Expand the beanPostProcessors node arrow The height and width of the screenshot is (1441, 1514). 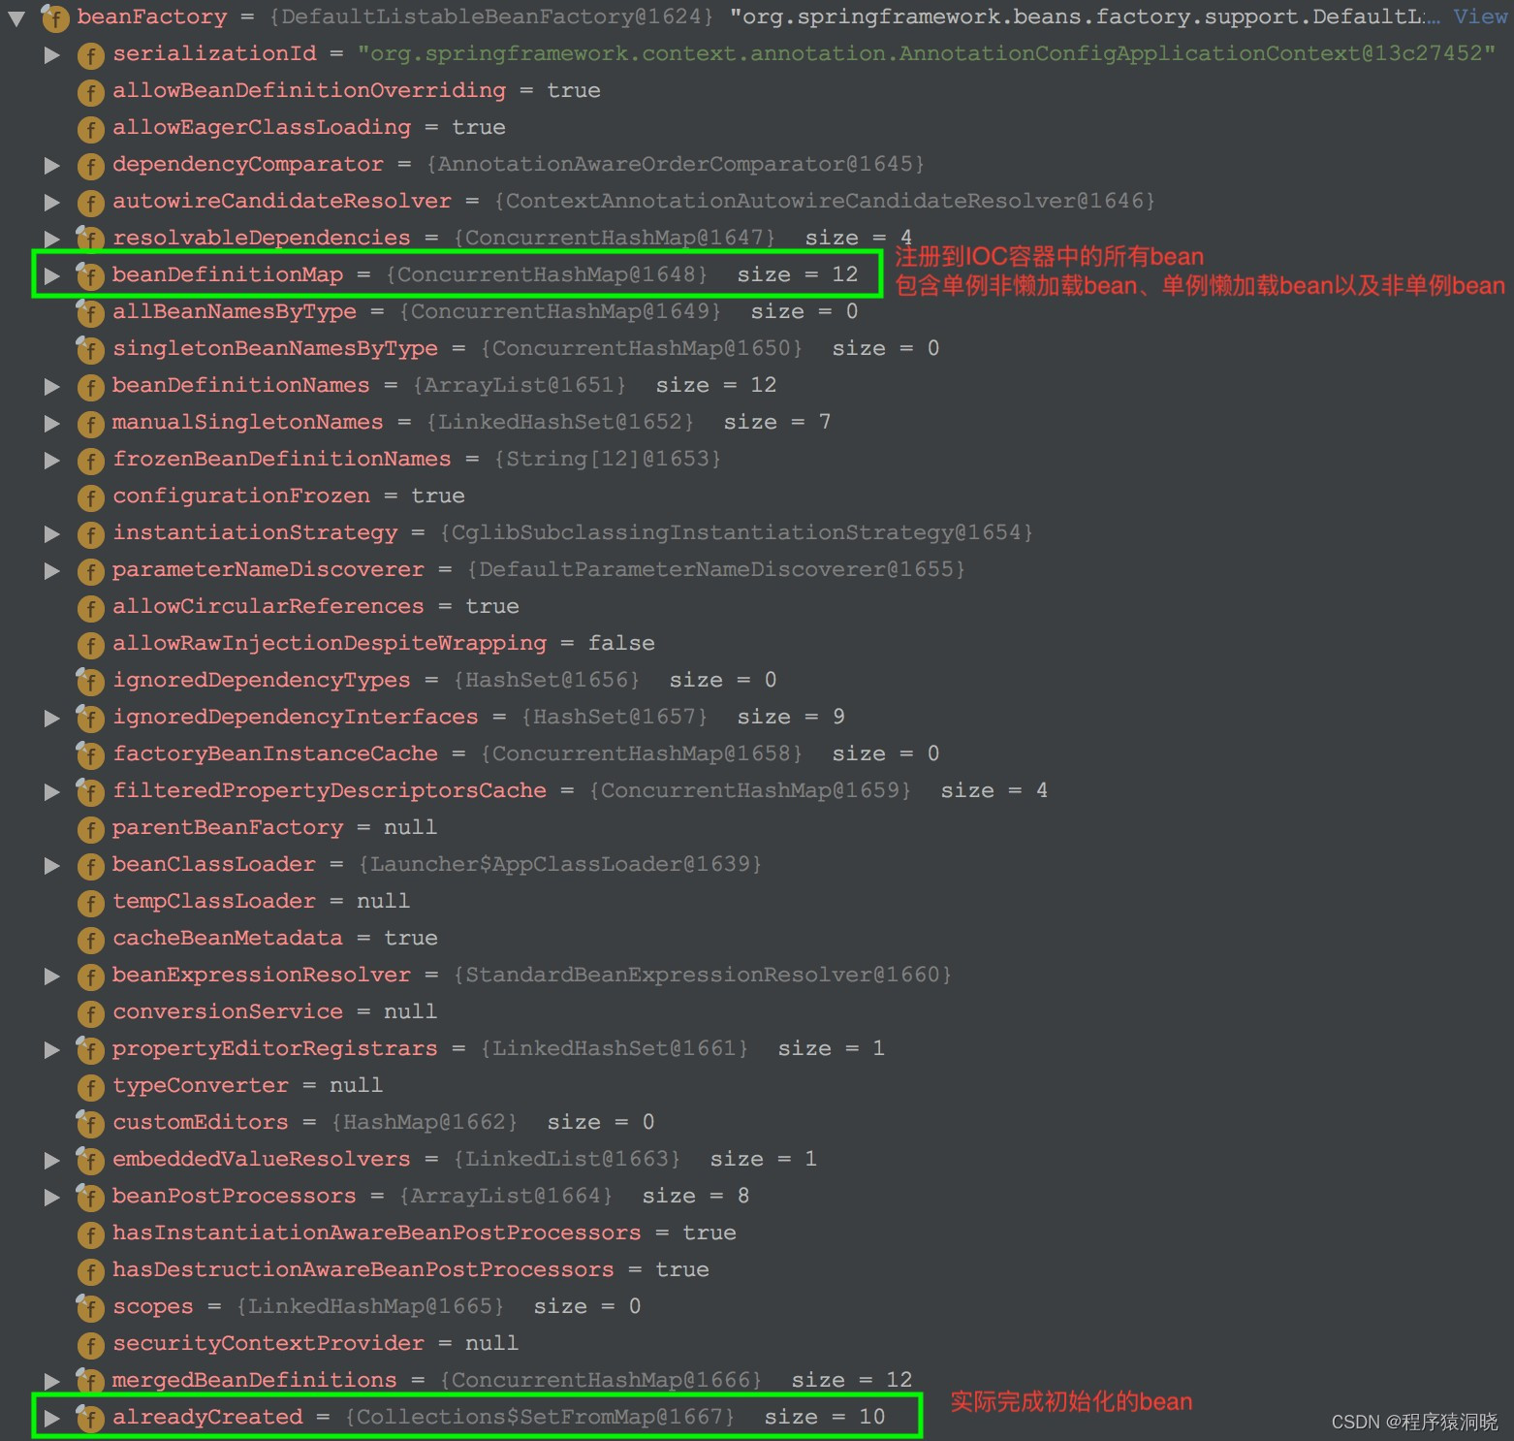[52, 1198]
